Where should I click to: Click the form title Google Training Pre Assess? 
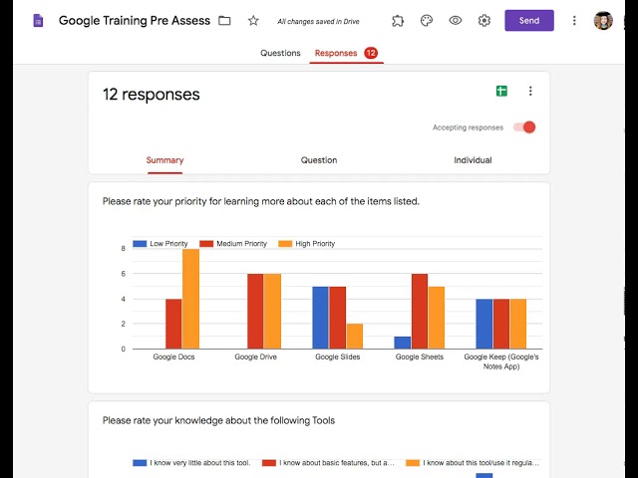tap(135, 20)
